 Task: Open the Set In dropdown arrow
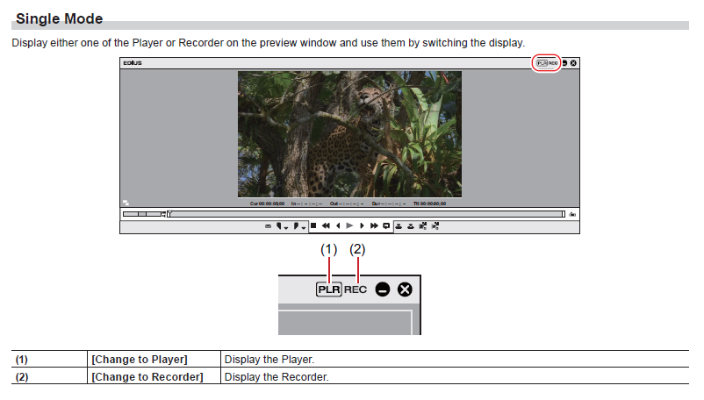click(x=287, y=227)
